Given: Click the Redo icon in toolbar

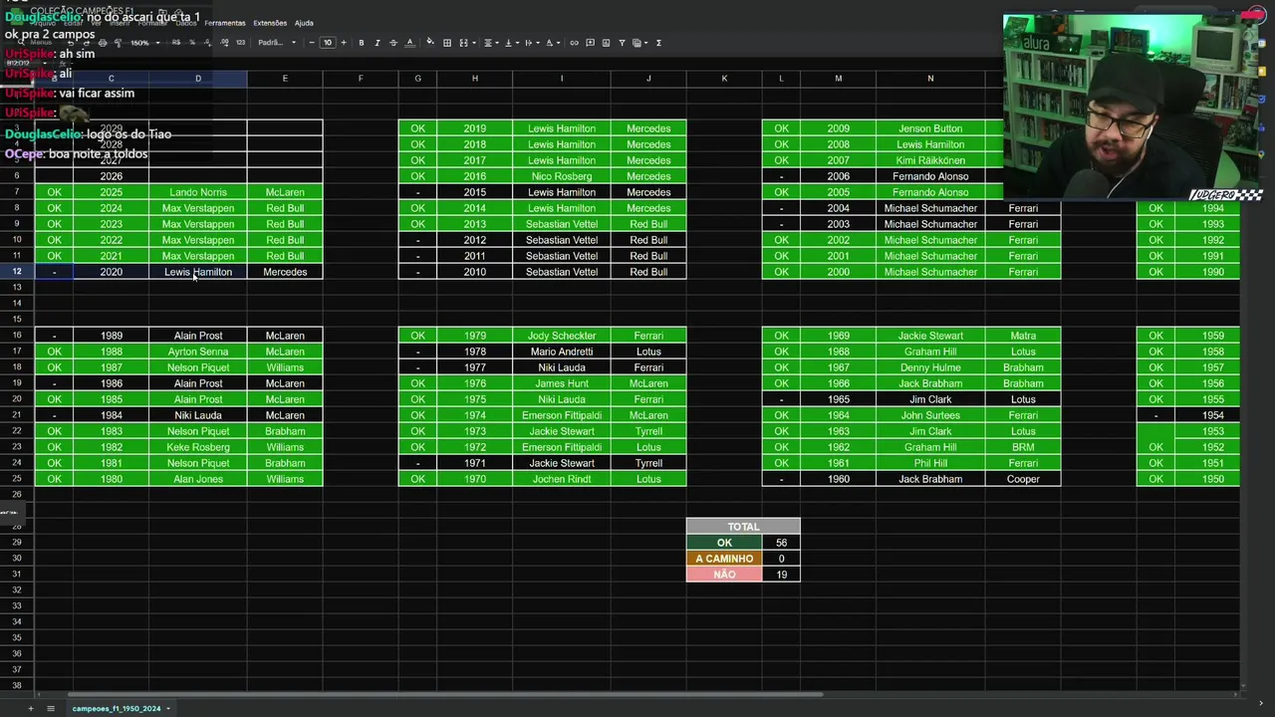Looking at the screenshot, I should tap(87, 43).
